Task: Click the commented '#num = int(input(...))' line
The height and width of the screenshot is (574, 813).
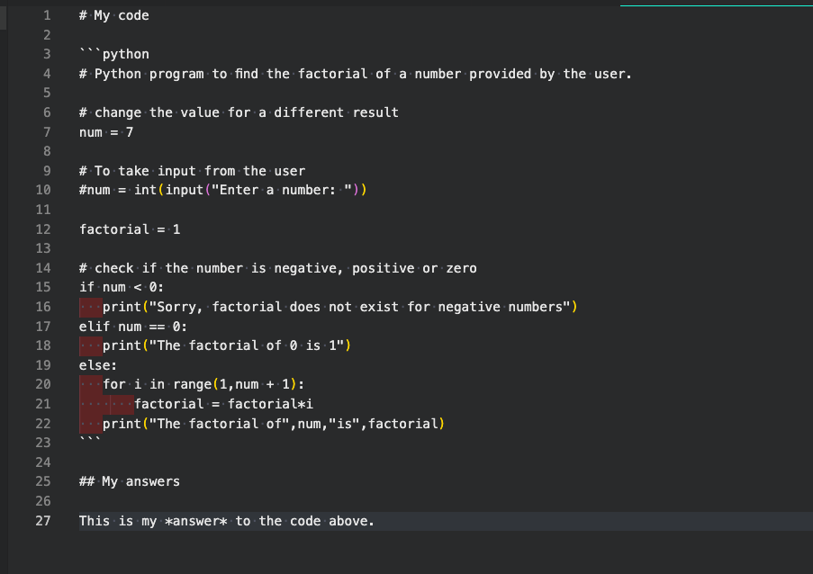Action: (x=223, y=190)
